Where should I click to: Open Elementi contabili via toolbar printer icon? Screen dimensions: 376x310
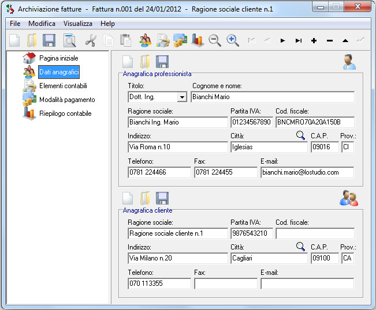coord(163,40)
